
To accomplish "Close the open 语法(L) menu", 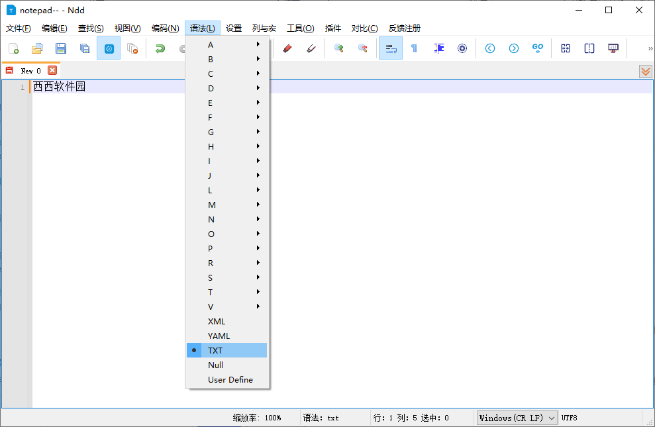I will tap(203, 28).
